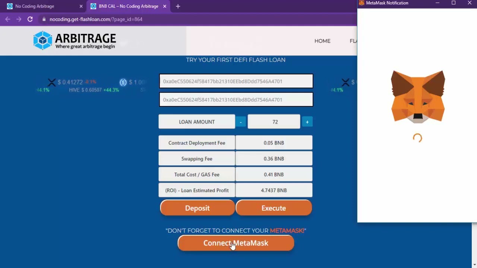This screenshot has height=268, width=477.
Task: Click Total Cost / GAS Fee label
Action: click(197, 175)
